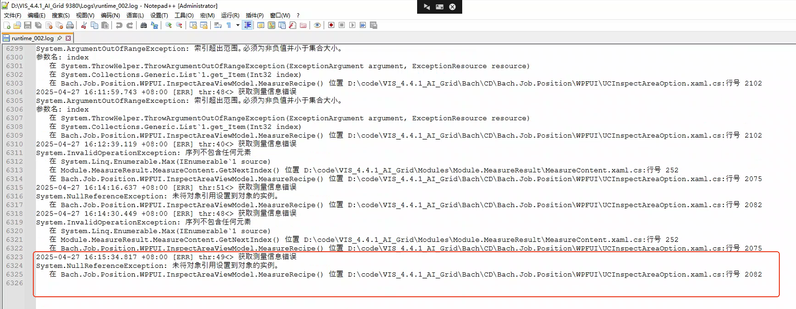This screenshot has height=309, width=796.
Task: Open the 编码(N) menu
Action: tap(110, 15)
